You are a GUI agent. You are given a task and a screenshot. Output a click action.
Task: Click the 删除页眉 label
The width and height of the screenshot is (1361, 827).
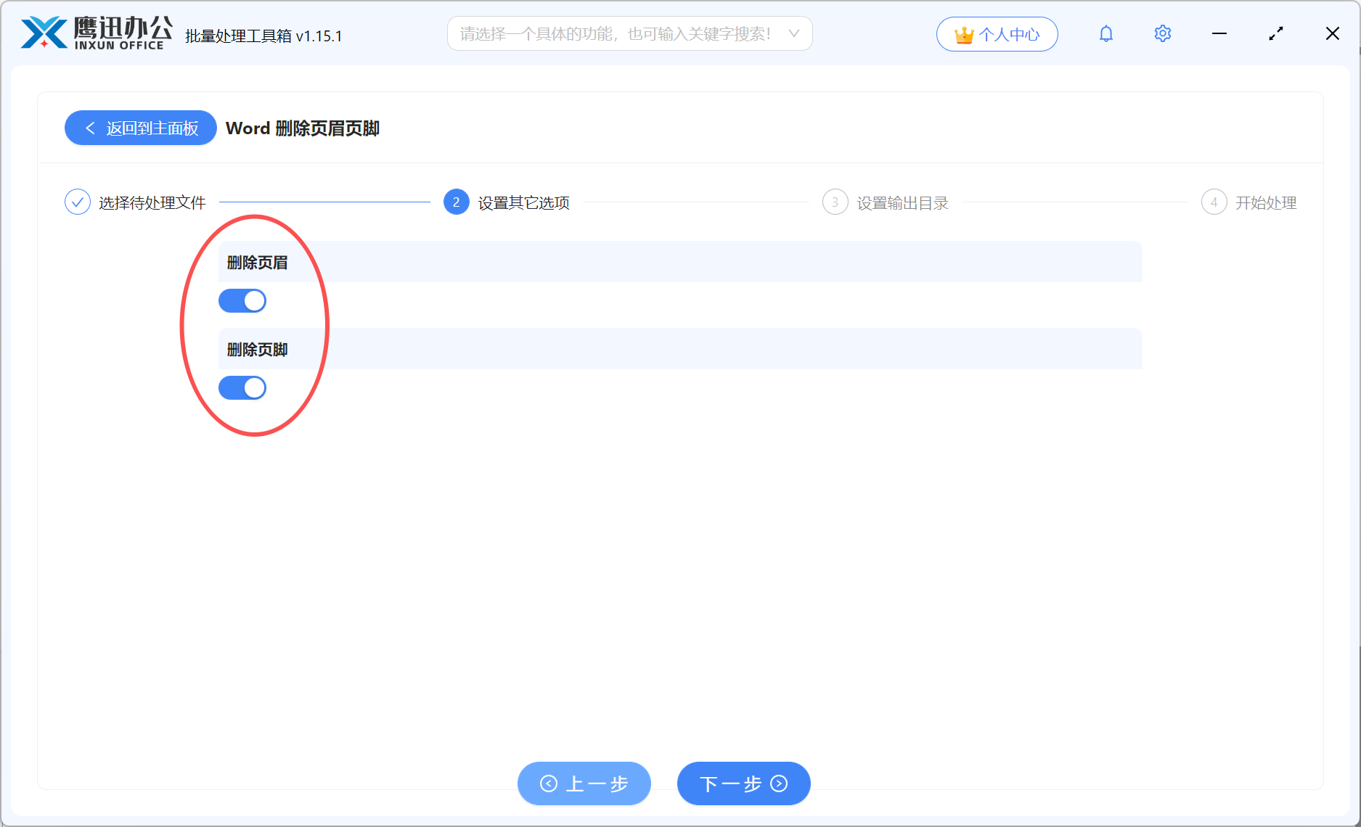click(258, 263)
